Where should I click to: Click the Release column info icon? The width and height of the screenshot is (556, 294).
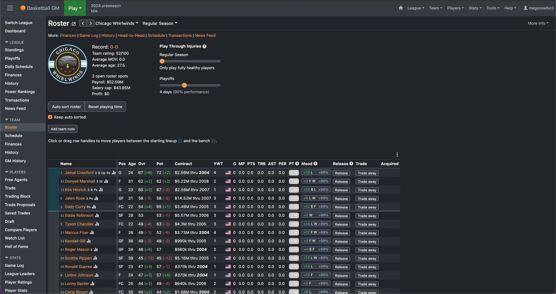pos(351,164)
